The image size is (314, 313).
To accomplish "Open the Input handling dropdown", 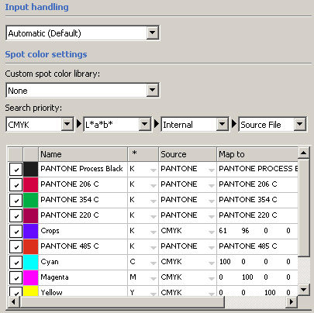I will [152, 33].
